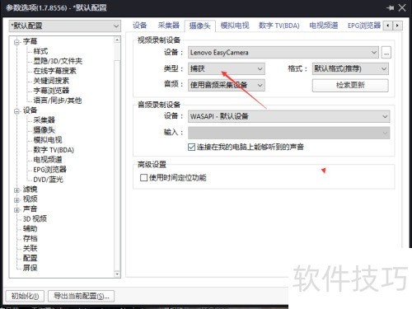Open the 格式 dropdown showing 默认格式(推荐)
412x309 pixels.
[x=350, y=68]
